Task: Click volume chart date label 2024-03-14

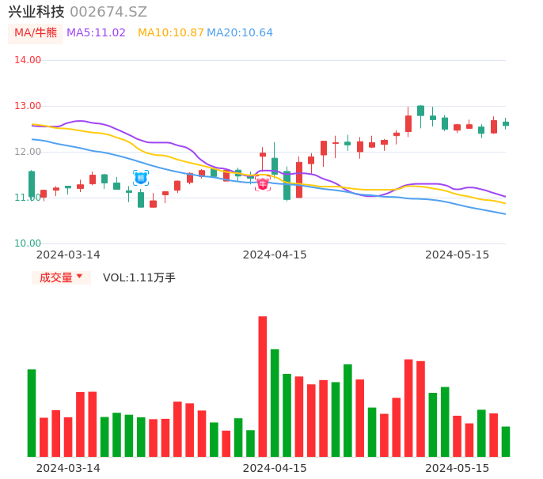Action: point(68,468)
